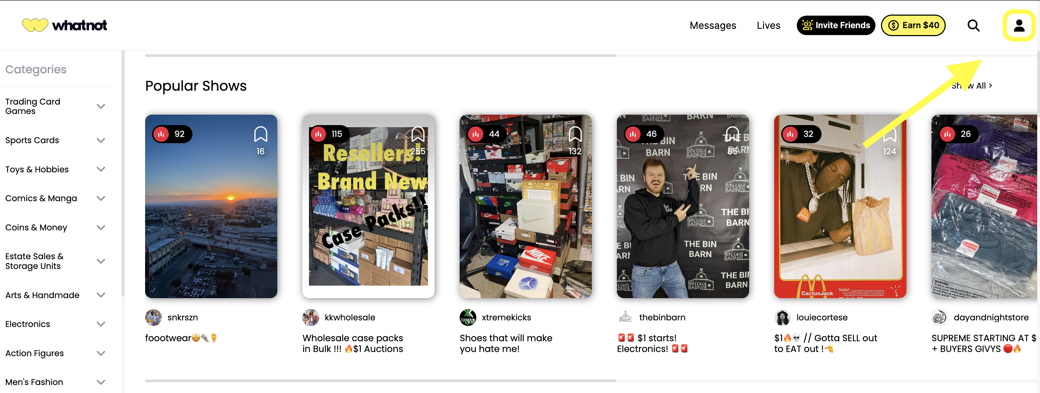Open The Bin Barn show thumbnail

pyautogui.click(x=683, y=206)
